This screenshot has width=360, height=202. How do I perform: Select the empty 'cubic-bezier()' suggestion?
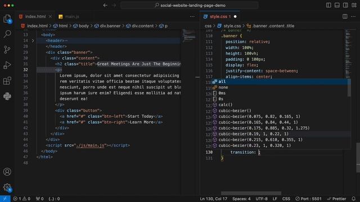(x=280, y=111)
